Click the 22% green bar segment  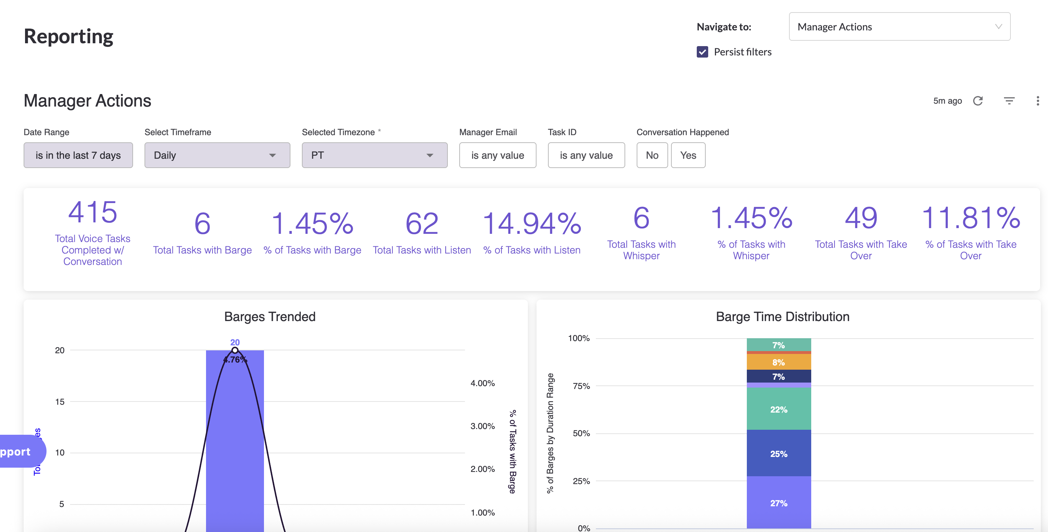pyautogui.click(x=778, y=409)
